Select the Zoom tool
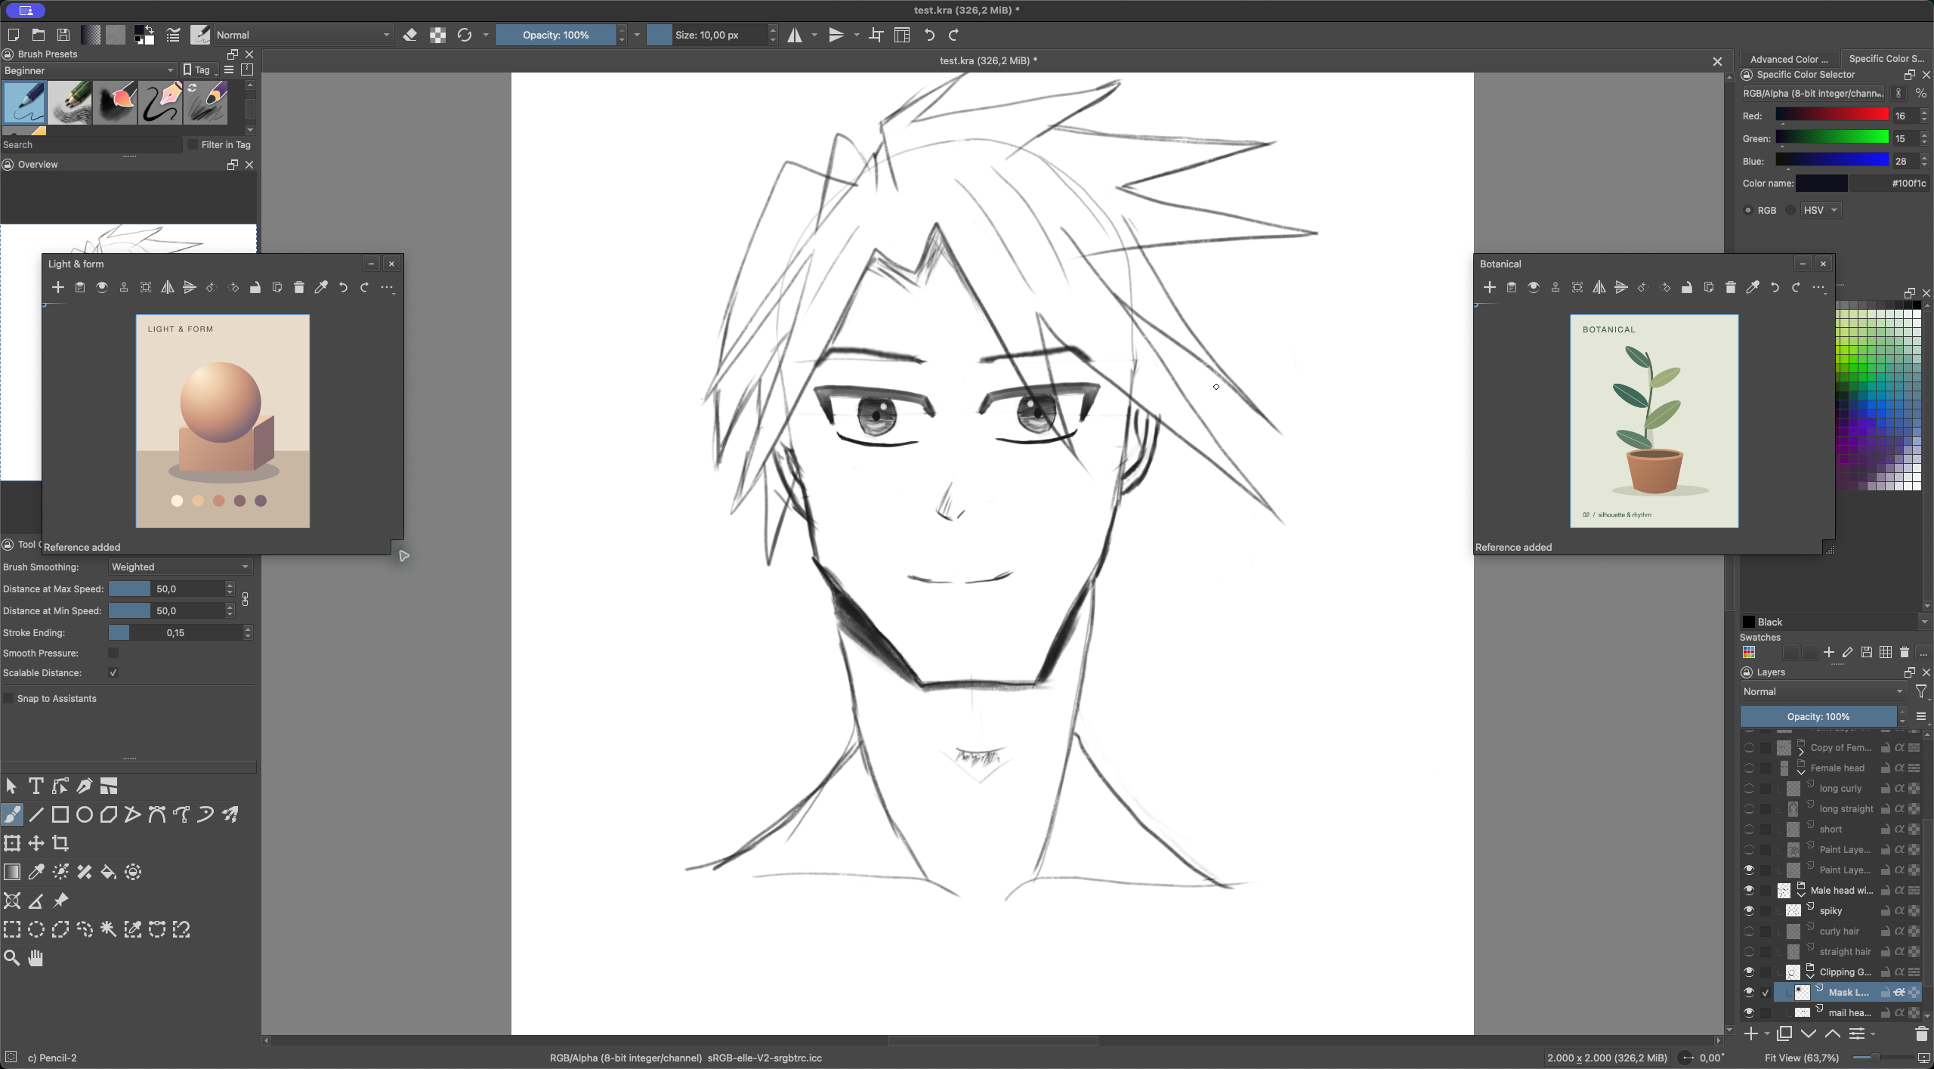This screenshot has width=1934, height=1069. [x=12, y=958]
